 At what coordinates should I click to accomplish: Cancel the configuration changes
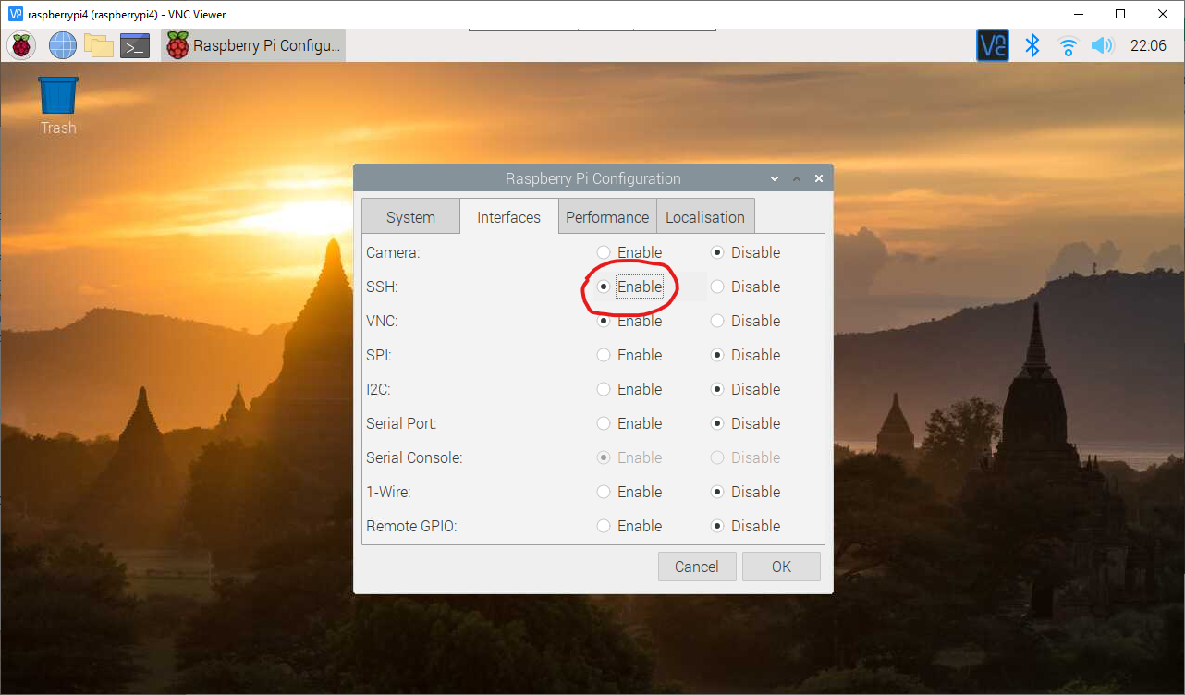(697, 566)
